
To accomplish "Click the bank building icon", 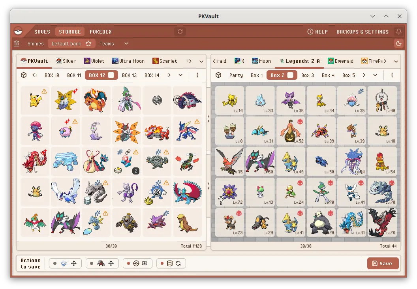I will tap(17, 43).
